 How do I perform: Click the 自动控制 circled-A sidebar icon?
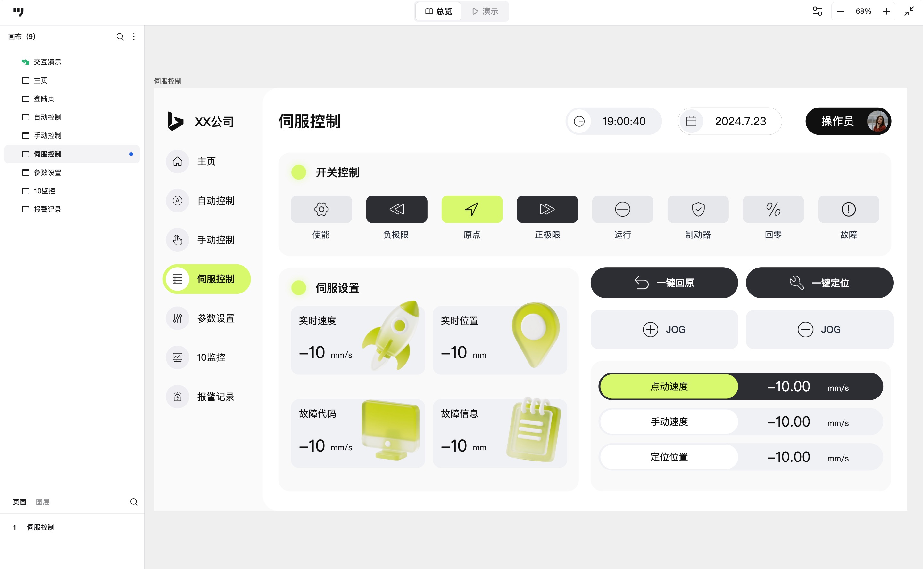(178, 201)
